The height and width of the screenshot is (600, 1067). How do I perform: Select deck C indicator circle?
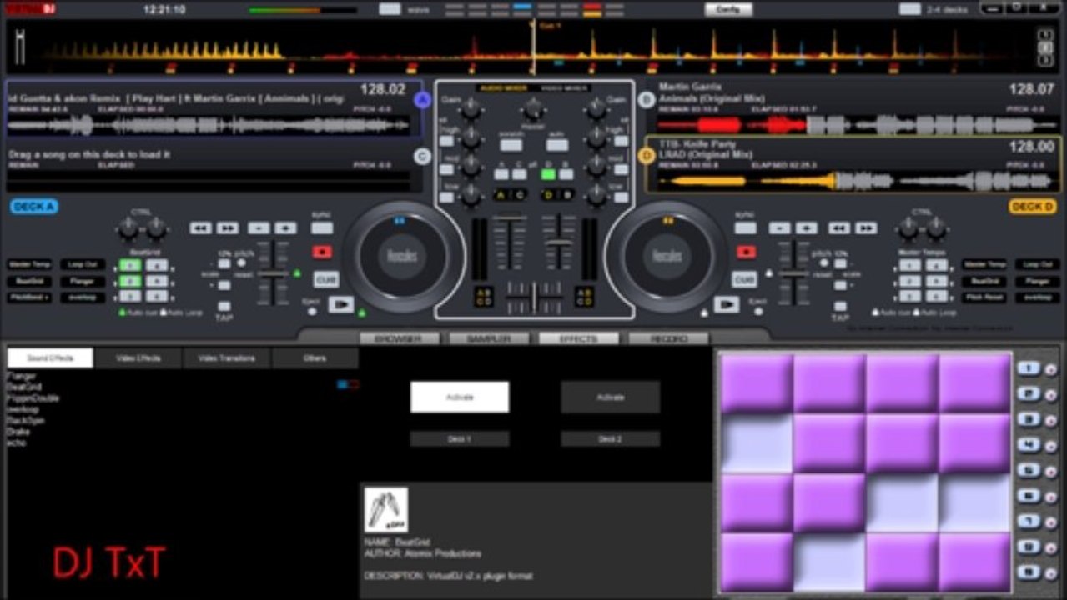pyautogui.click(x=422, y=156)
